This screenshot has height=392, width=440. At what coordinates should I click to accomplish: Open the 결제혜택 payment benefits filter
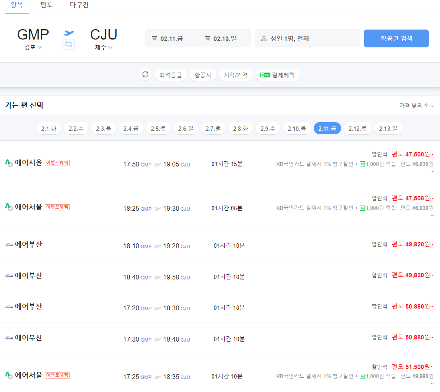click(278, 75)
